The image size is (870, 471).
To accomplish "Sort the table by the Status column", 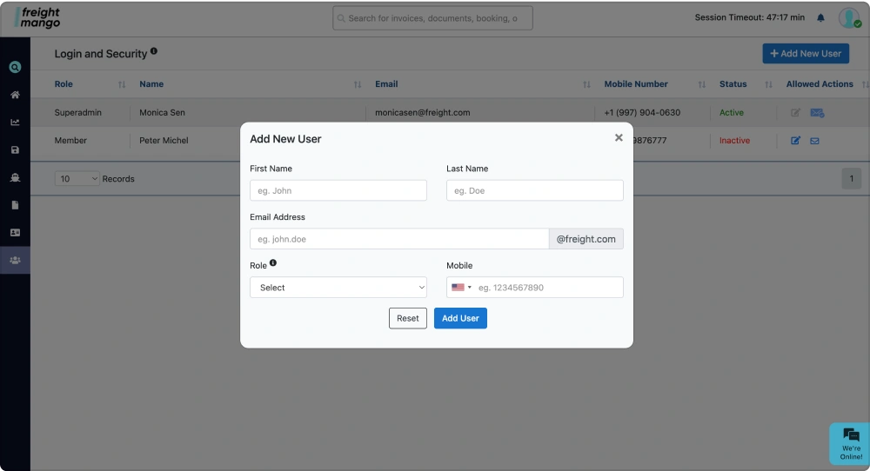I will pos(767,84).
